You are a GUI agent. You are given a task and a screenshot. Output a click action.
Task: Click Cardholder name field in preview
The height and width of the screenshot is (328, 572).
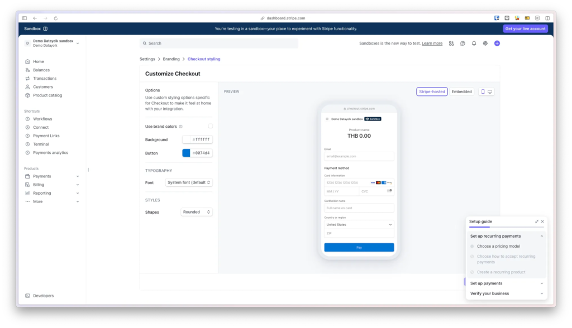[359, 208]
